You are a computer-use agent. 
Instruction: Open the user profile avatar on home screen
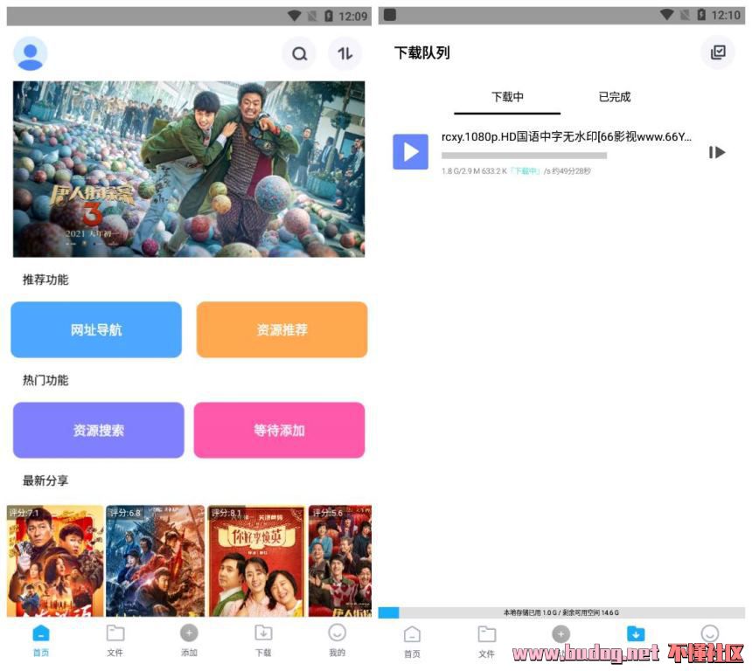(31, 53)
